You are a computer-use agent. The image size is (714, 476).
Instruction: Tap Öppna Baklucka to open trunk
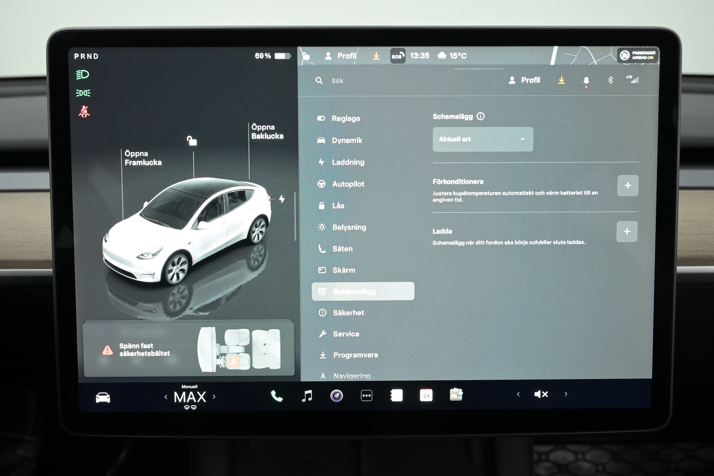267,131
